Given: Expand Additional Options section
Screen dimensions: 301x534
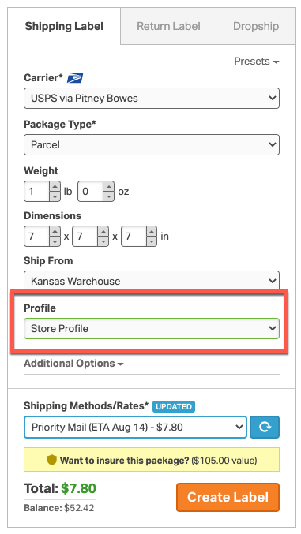Looking at the screenshot, I should 73,364.
